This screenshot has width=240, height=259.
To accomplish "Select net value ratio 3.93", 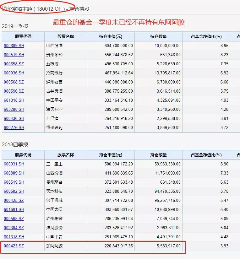I will point(224,246).
